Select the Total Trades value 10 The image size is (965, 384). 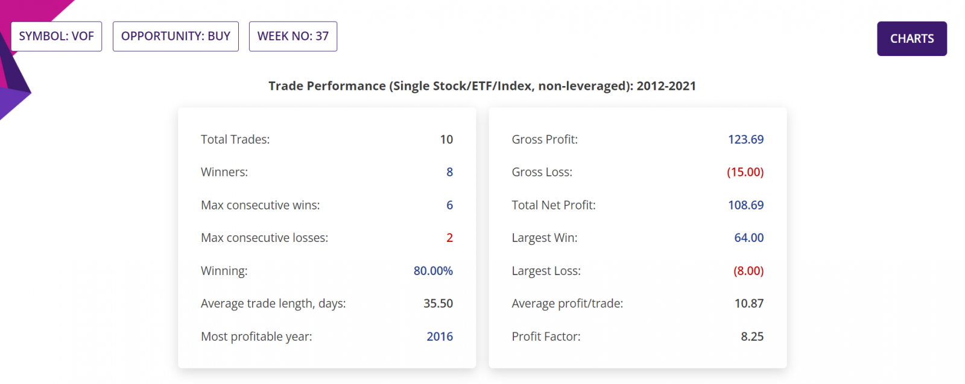coord(446,140)
